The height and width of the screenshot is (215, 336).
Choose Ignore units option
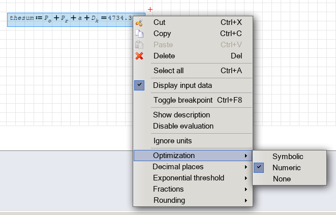click(x=172, y=141)
